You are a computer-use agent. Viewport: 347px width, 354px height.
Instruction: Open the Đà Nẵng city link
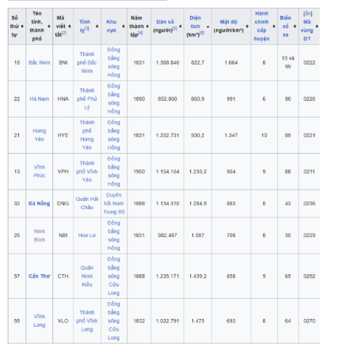(x=39, y=204)
